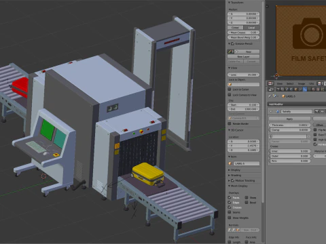Click the Solidify Thickness value field

point(289,125)
